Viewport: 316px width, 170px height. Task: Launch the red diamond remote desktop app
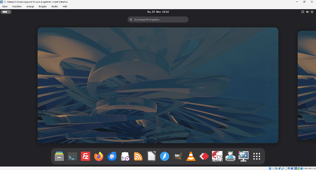point(204,156)
